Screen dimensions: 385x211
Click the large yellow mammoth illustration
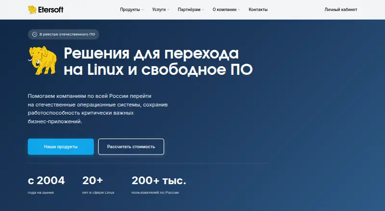coord(42,60)
